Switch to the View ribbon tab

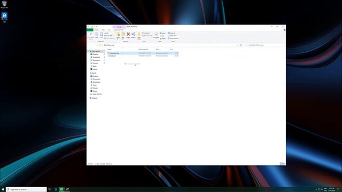click(109, 30)
